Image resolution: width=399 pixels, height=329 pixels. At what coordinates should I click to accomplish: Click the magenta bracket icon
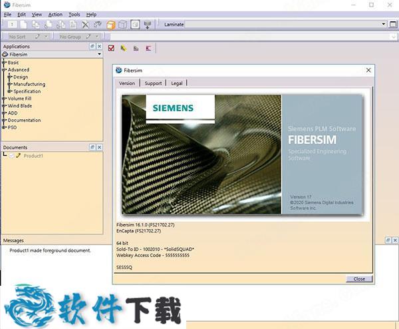(x=148, y=48)
